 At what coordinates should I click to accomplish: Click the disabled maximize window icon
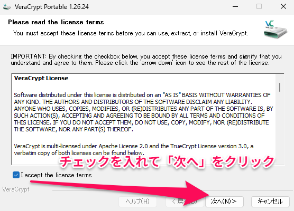(259, 7)
